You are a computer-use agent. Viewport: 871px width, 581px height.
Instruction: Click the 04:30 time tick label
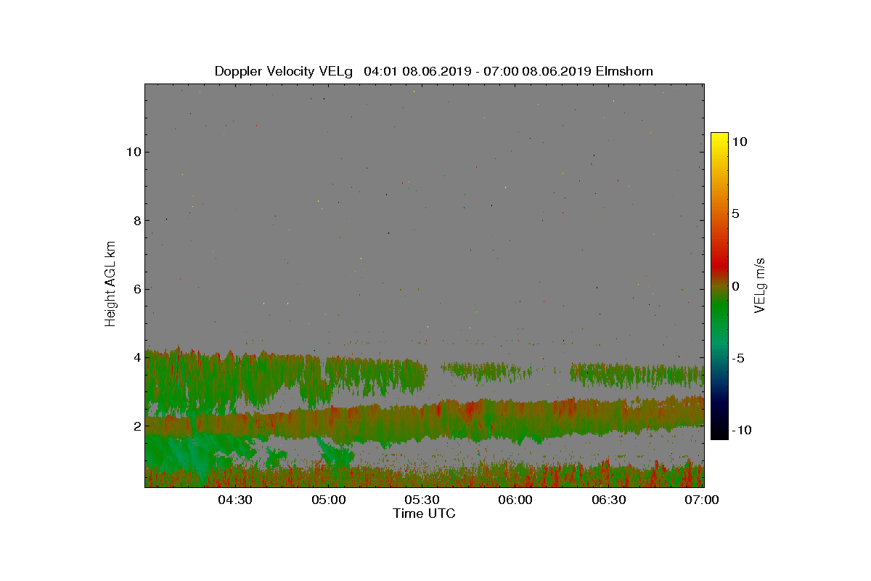pyautogui.click(x=235, y=500)
